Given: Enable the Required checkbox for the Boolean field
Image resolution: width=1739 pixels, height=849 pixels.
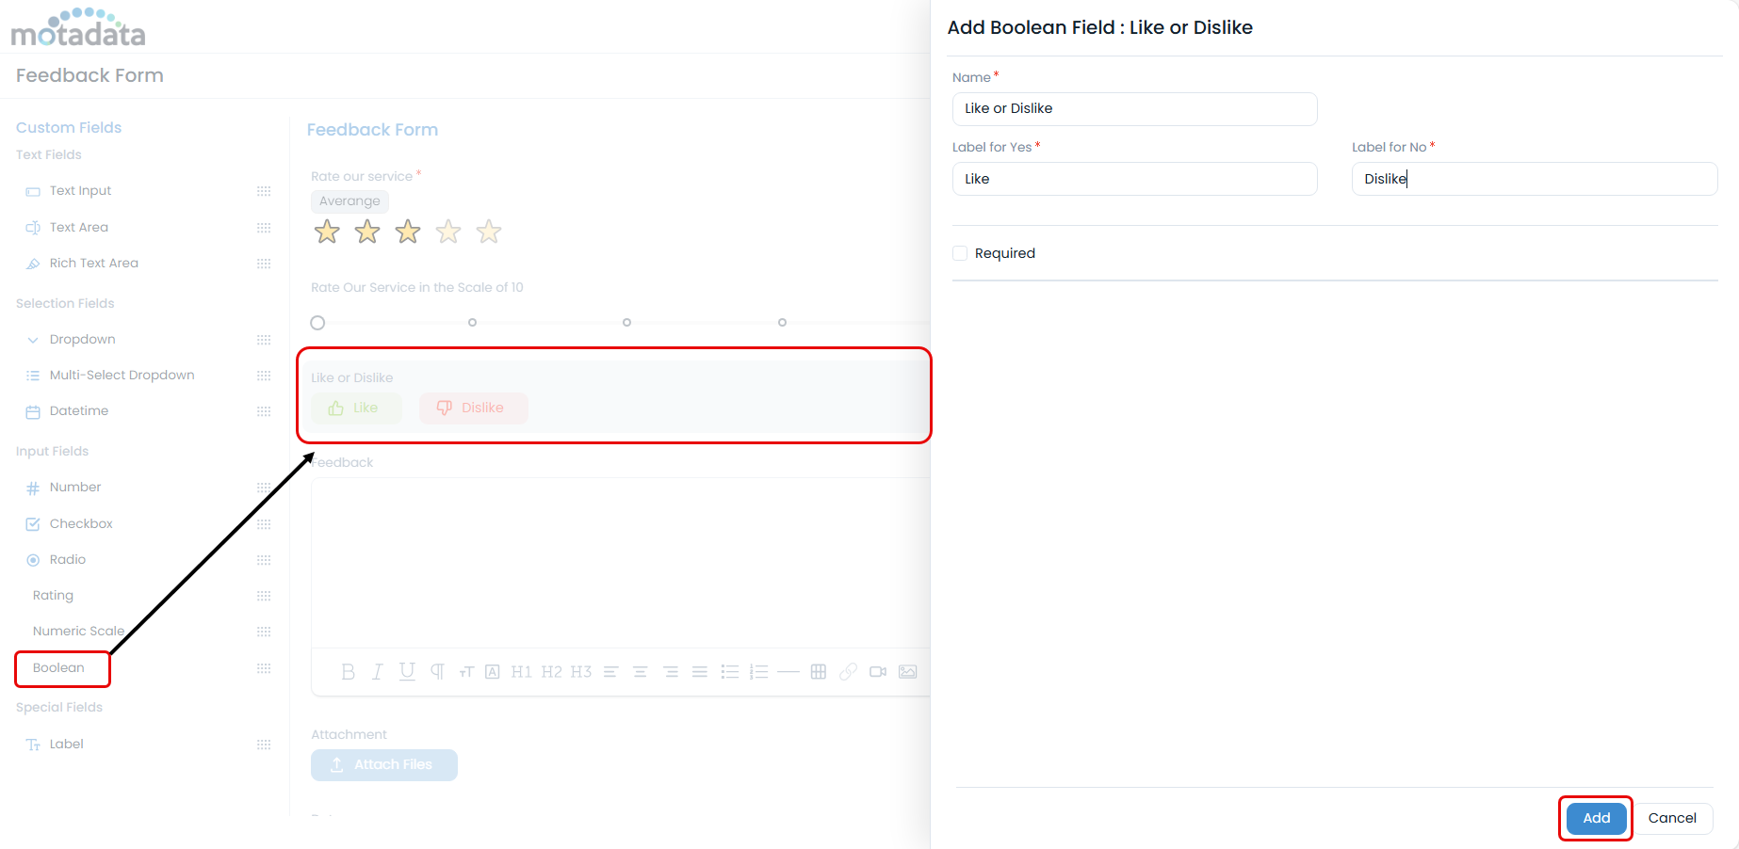Looking at the screenshot, I should 959,252.
